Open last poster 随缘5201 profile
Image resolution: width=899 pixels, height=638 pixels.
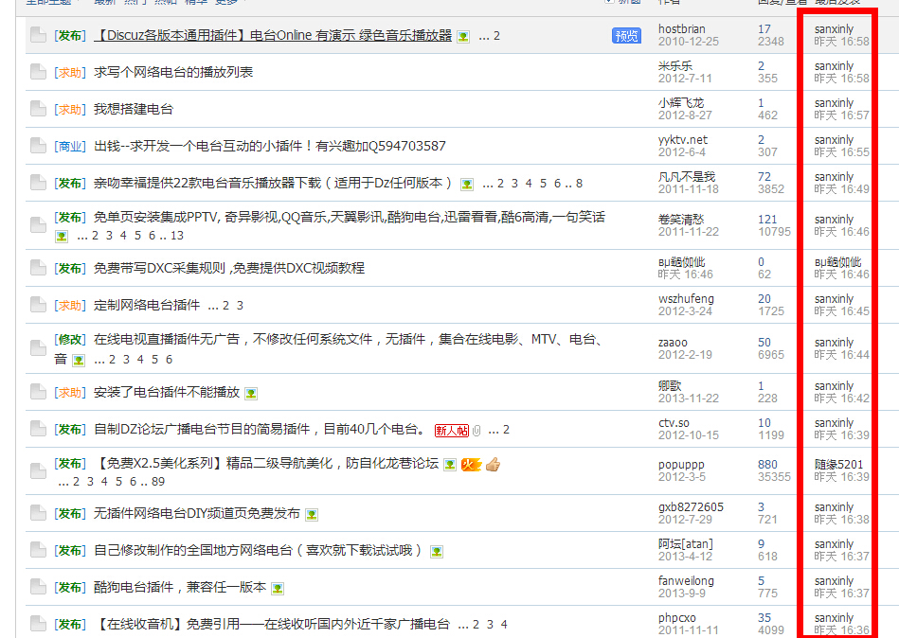click(x=838, y=465)
